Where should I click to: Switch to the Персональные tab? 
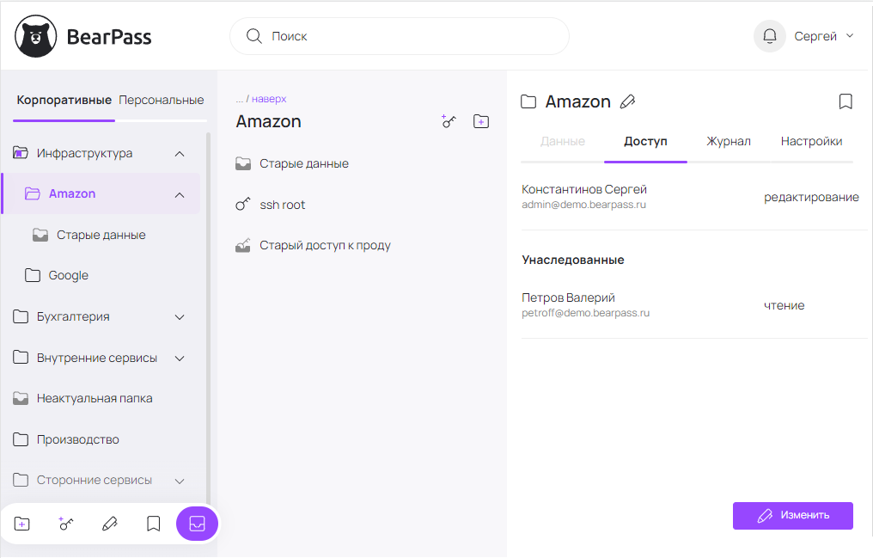162,100
